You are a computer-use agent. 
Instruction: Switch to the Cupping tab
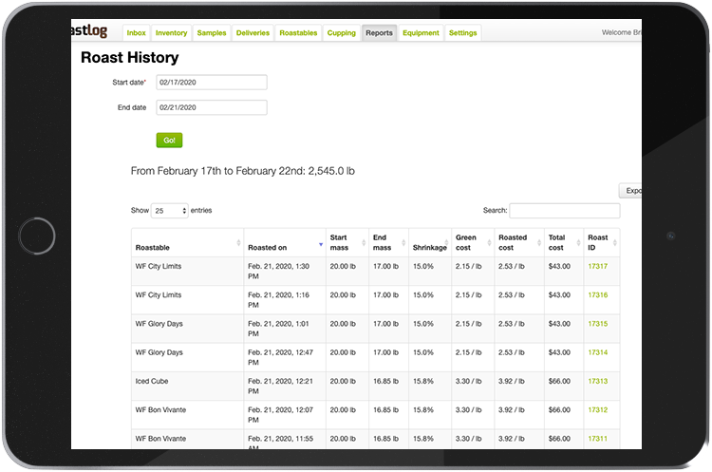coord(341,33)
